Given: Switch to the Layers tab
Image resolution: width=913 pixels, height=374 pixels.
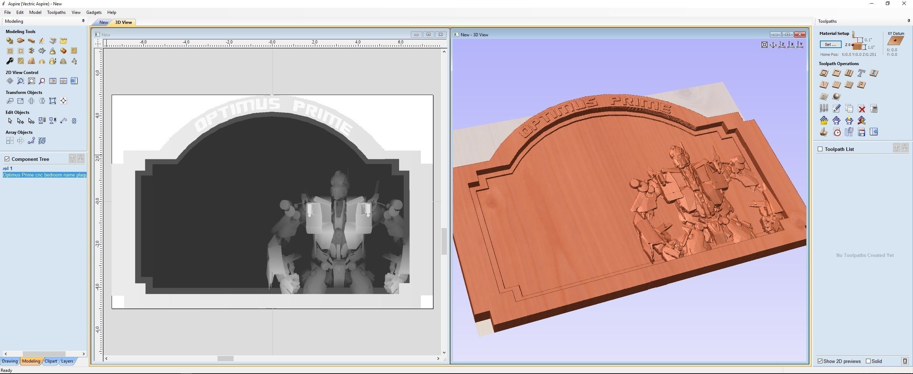Looking at the screenshot, I should [67, 361].
